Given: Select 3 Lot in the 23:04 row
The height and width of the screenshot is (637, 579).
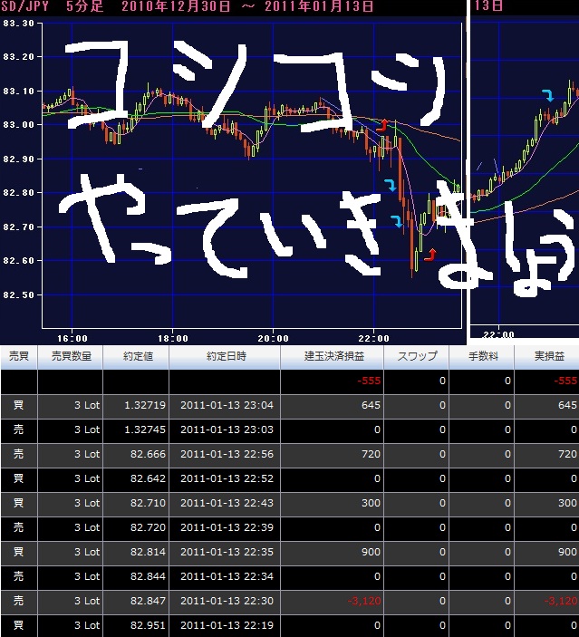Looking at the screenshot, I should coord(87,405).
